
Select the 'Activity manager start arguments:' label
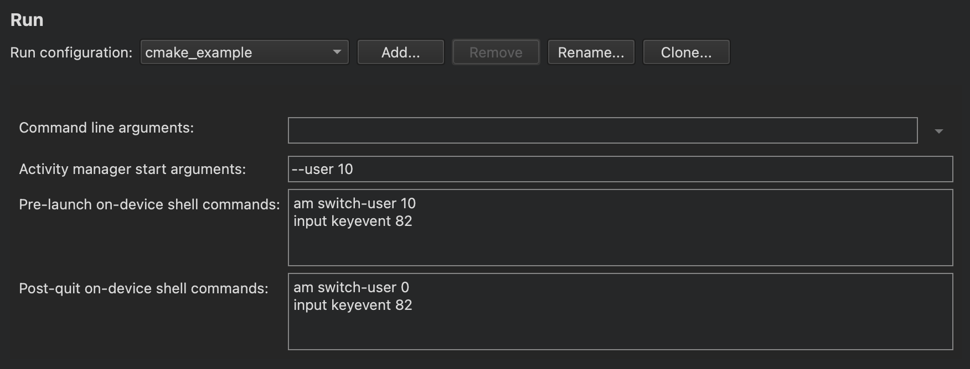pos(132,169)
